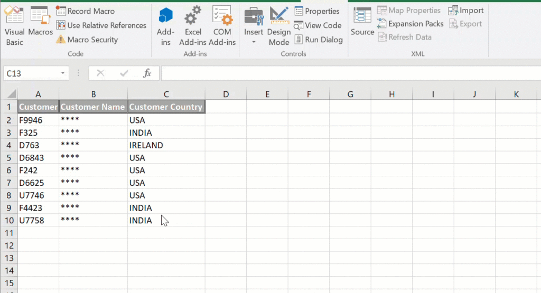
Task: Select column J header
Action: [474, 94]
